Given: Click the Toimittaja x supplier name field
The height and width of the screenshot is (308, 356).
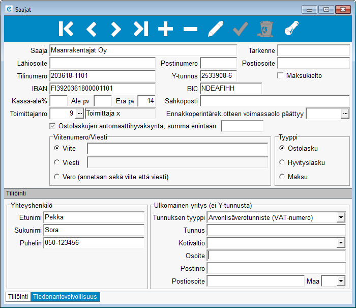Looking at the screenshot, I should click(121, 114).
